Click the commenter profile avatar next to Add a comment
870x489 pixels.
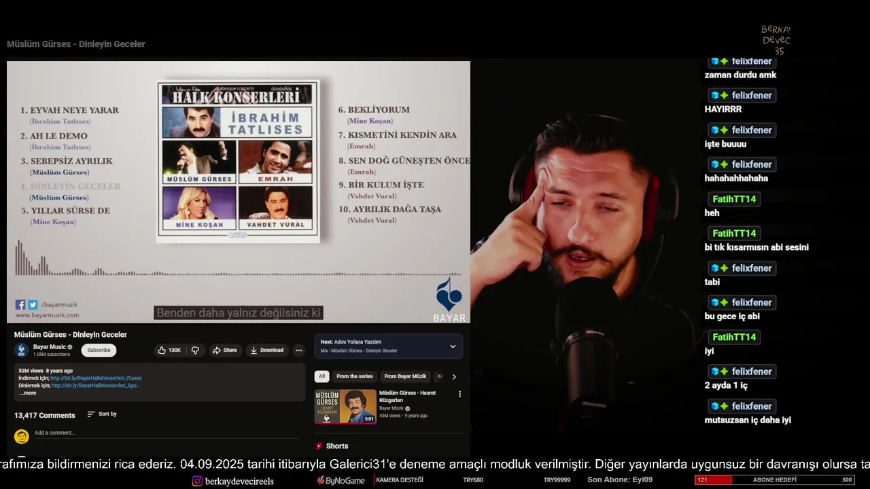click(22, 436)
